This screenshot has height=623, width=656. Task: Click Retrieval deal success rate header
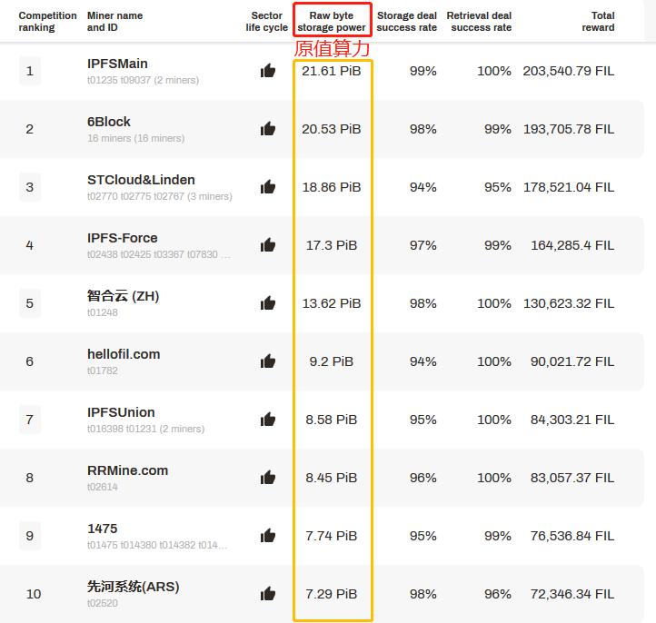pyautogui.click(x=479, y=22)
